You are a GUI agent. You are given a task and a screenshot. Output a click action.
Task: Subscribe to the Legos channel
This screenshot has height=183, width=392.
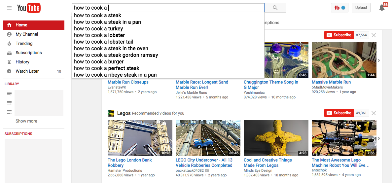pyautogui.click(x=339, y=113)
